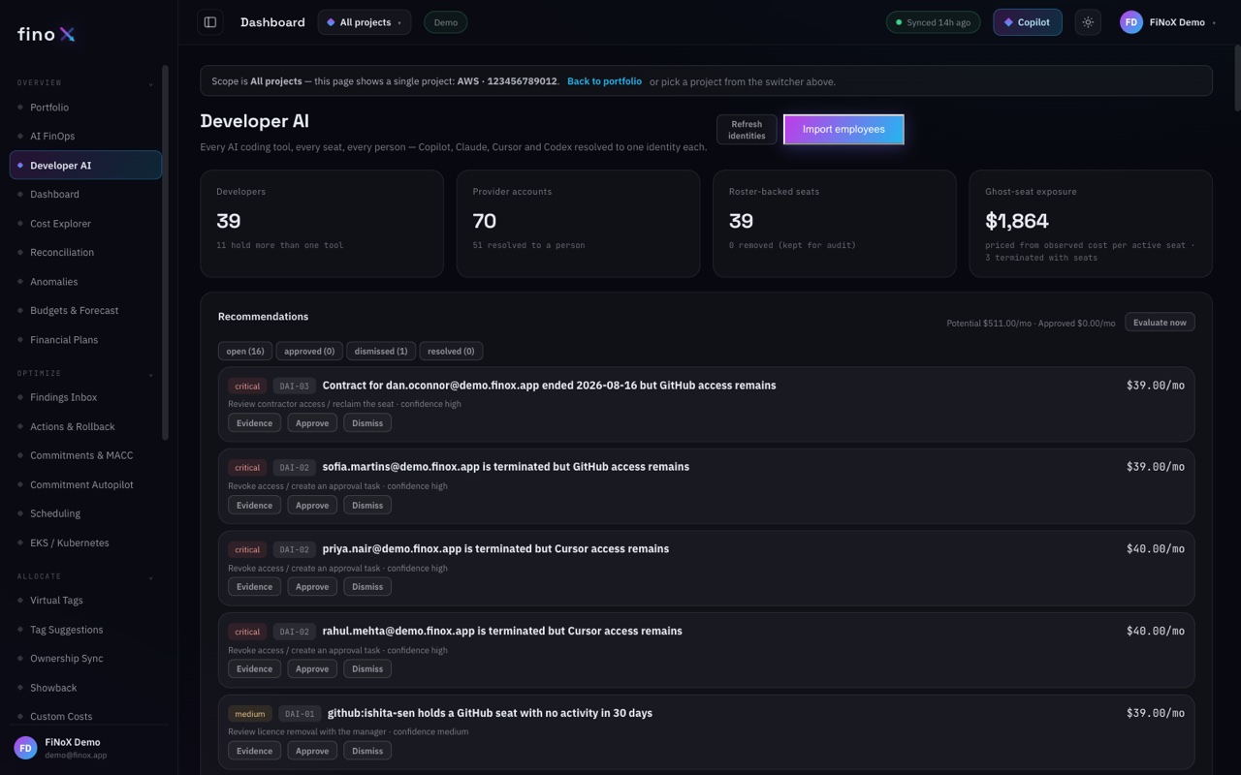Click the FD avatar at sidebar bottom
This screenshot has height=775, width=1241.
point(25,748)
